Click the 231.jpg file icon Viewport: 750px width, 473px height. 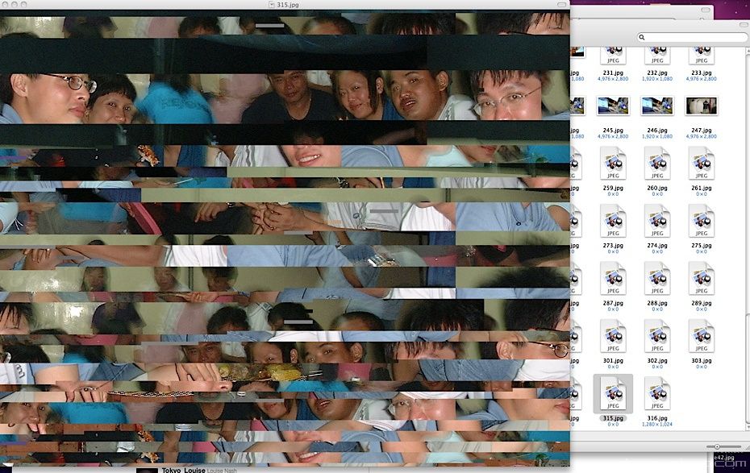pyautogui.click(x=613, y=56)
